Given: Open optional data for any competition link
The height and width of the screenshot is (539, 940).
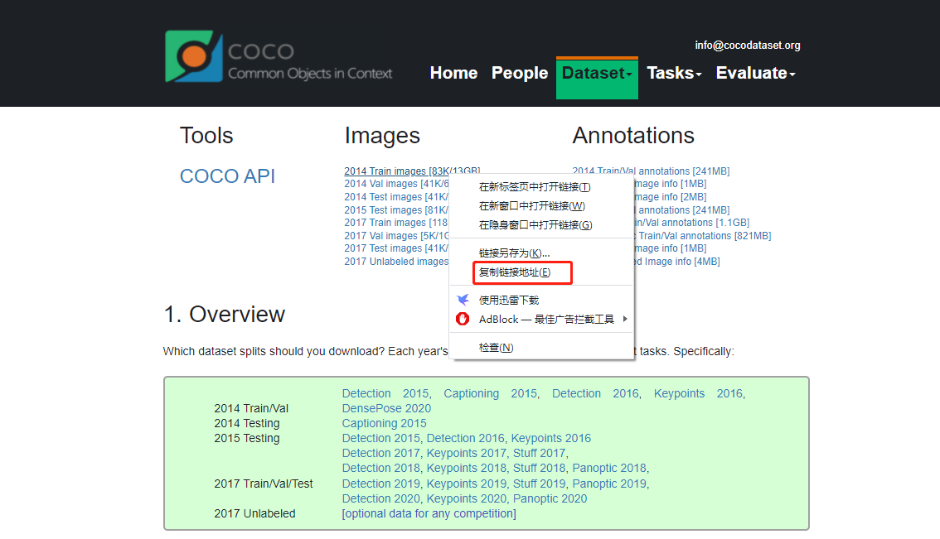Looking at the screenshot, I should pyautogui.click(x=428, y=513).
